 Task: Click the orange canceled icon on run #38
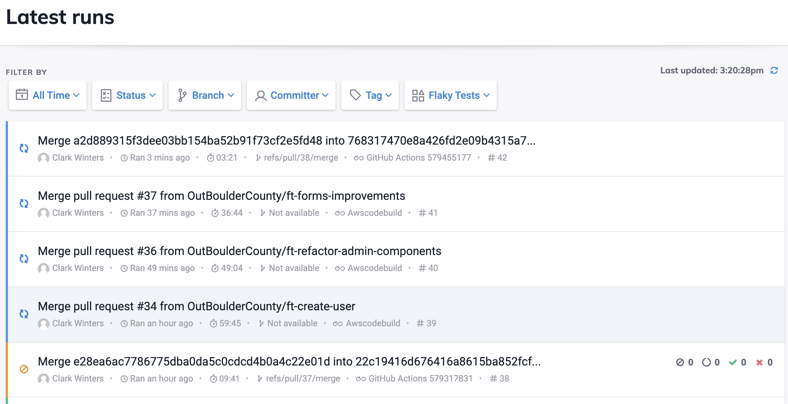(x=24, y=369)
